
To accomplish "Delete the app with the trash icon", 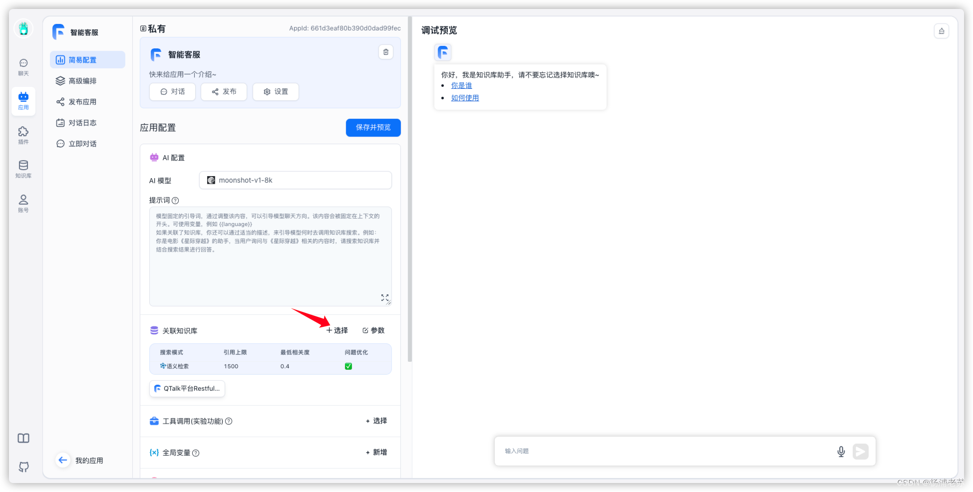I will point(386,52).
